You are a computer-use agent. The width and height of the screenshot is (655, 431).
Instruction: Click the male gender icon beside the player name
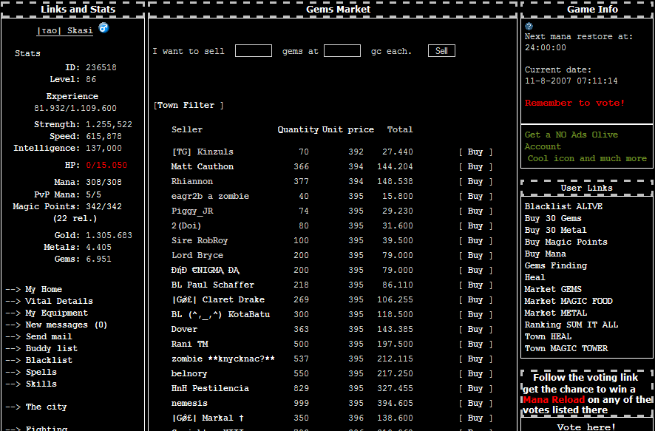(x=103, y=28)
